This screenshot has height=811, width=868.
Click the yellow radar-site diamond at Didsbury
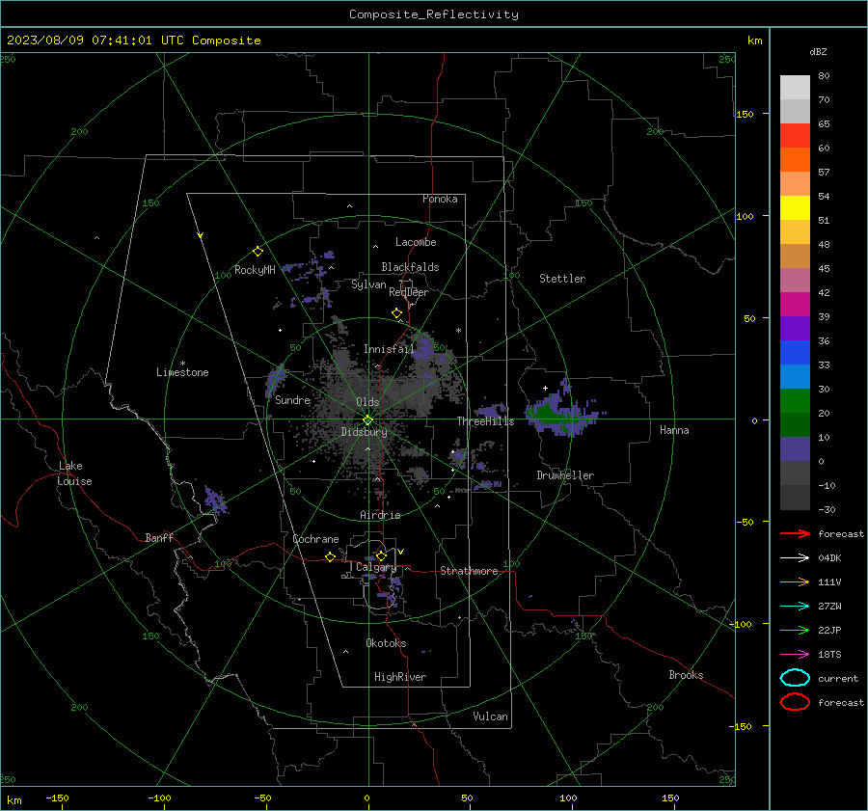coord(367,419)
